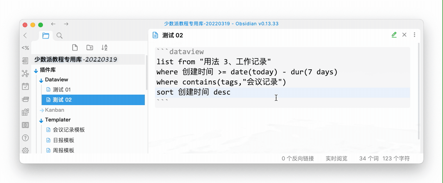Open Settings via the gear icon
The width and height of the screenshot is (443, 183).
(25, 150)
